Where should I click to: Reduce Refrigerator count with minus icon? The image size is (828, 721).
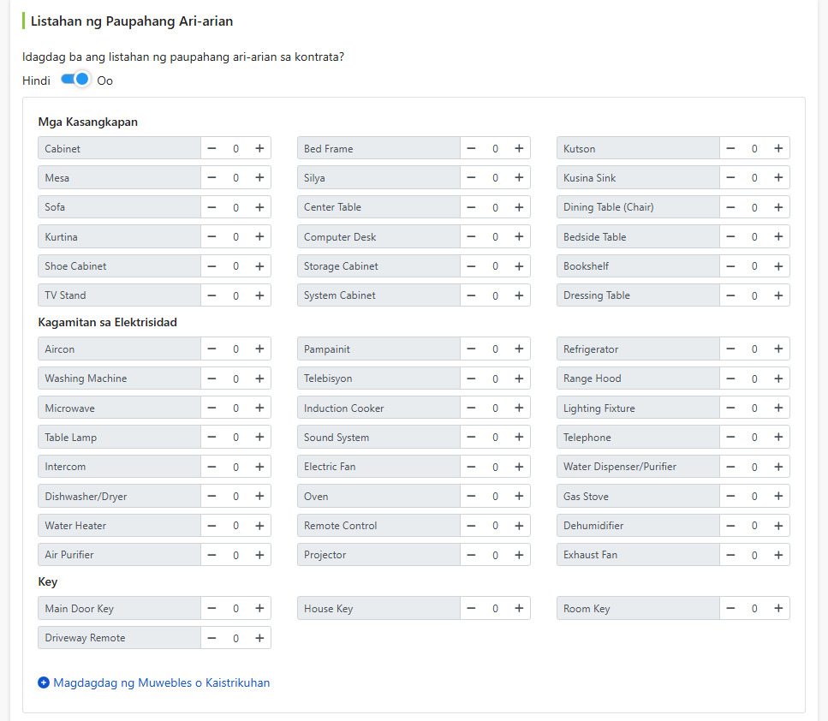[x=730, y=349]
